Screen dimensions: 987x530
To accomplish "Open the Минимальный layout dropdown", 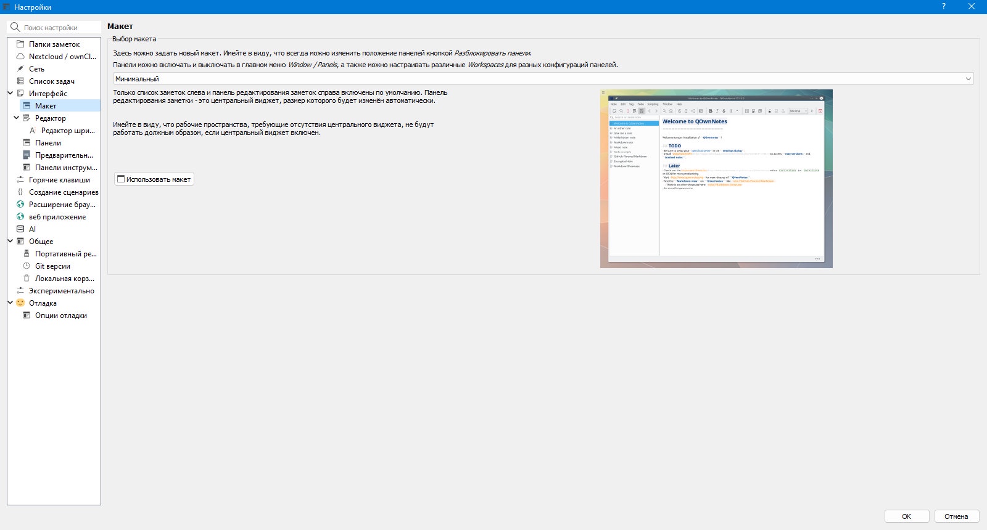I will [x=543, y=79].
